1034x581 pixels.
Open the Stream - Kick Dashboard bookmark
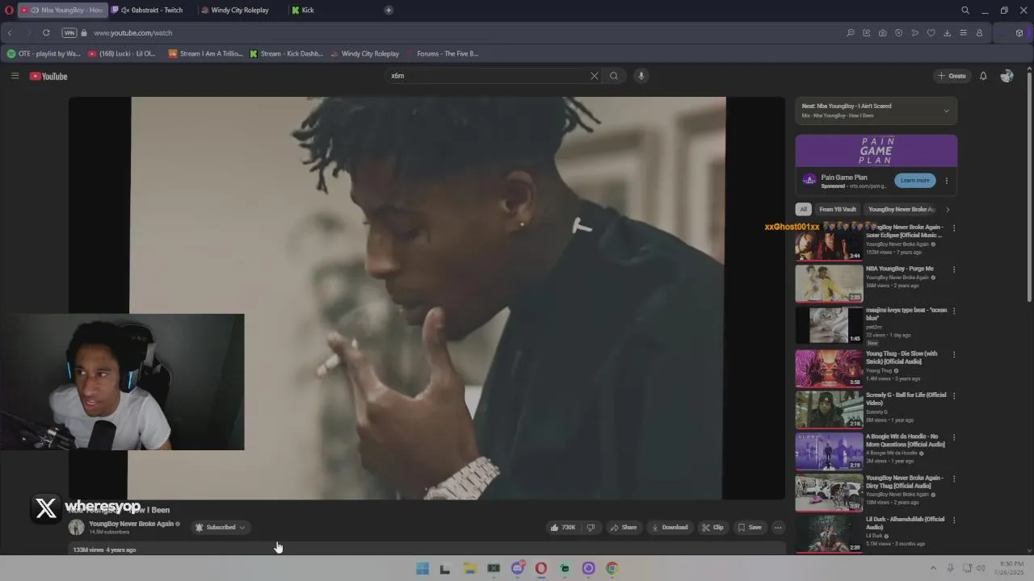[x=286, y=54]
